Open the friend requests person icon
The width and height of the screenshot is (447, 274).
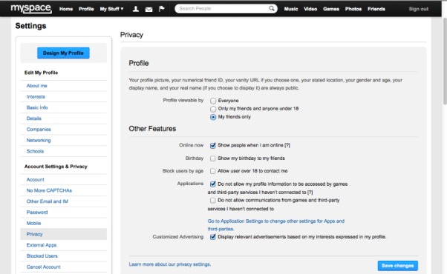pos(136,9)
